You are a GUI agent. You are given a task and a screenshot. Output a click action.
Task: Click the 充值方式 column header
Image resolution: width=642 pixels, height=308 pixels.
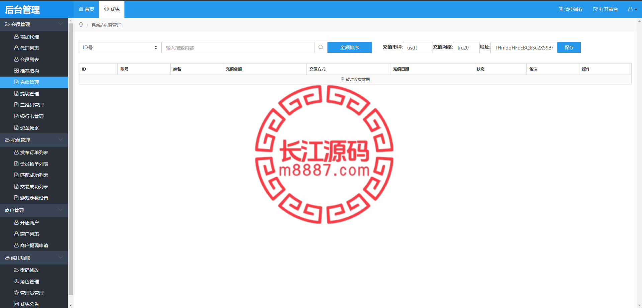pyautogui.click(x=348, y=69)
